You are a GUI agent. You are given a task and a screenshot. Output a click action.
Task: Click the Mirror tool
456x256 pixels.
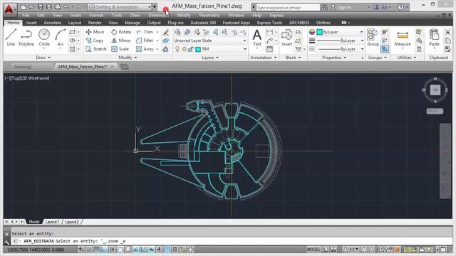click(x=121, y=41)
